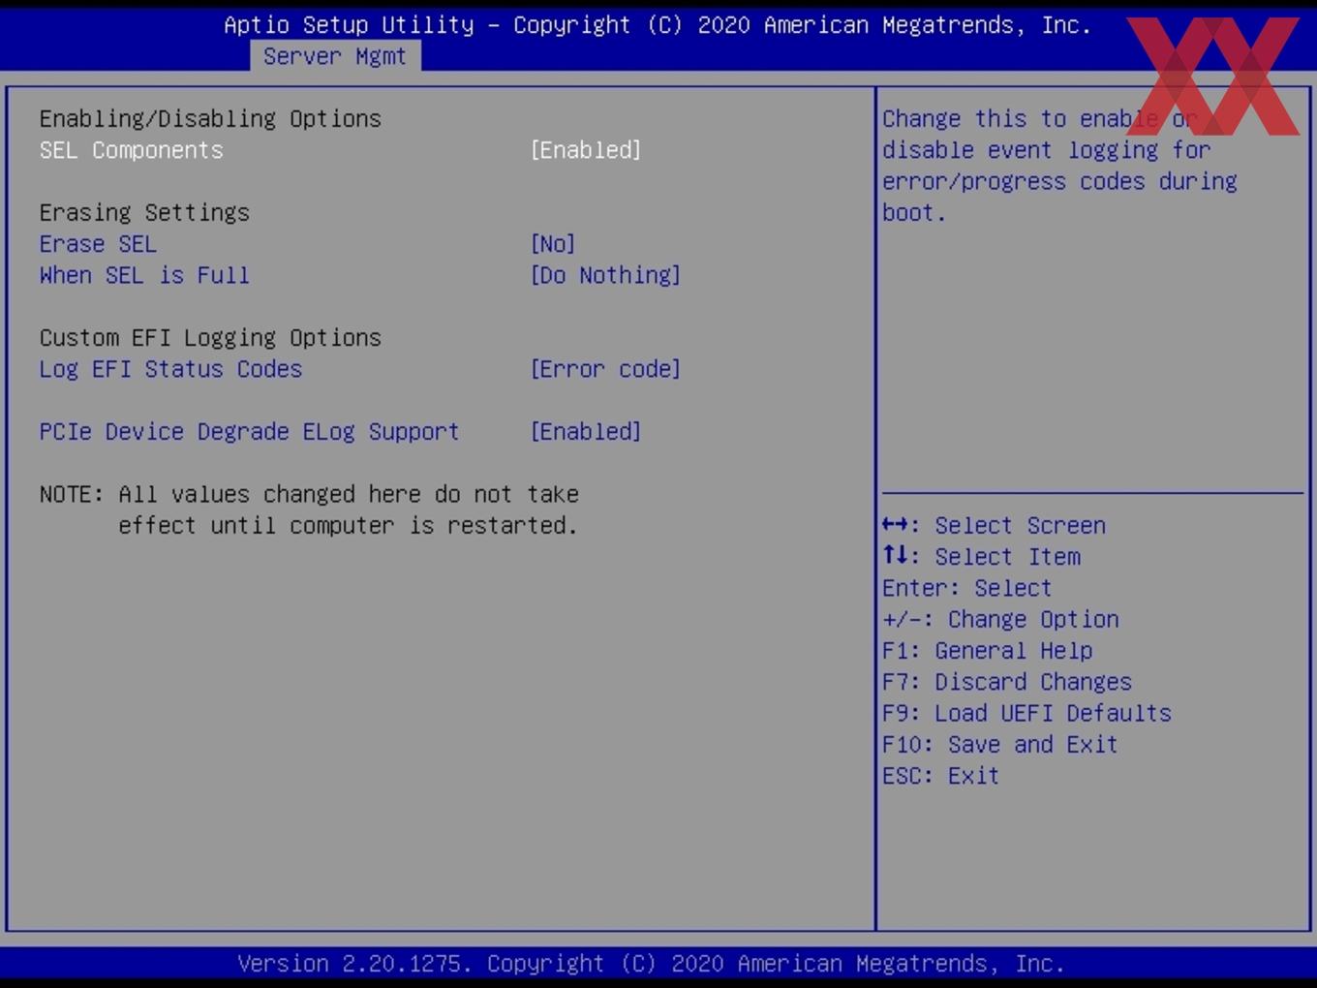This screenshot has width=1317, height=988.
Task: Click the Custom EFI Logging Options heading
Action: [210, 338]
